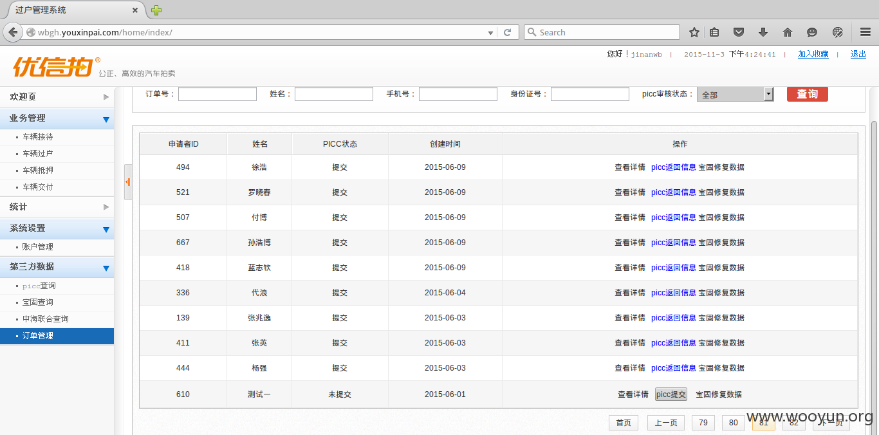Screen dimensions: 879x435
Task: Reload the page with refresh icon
Action: (507, 32)
